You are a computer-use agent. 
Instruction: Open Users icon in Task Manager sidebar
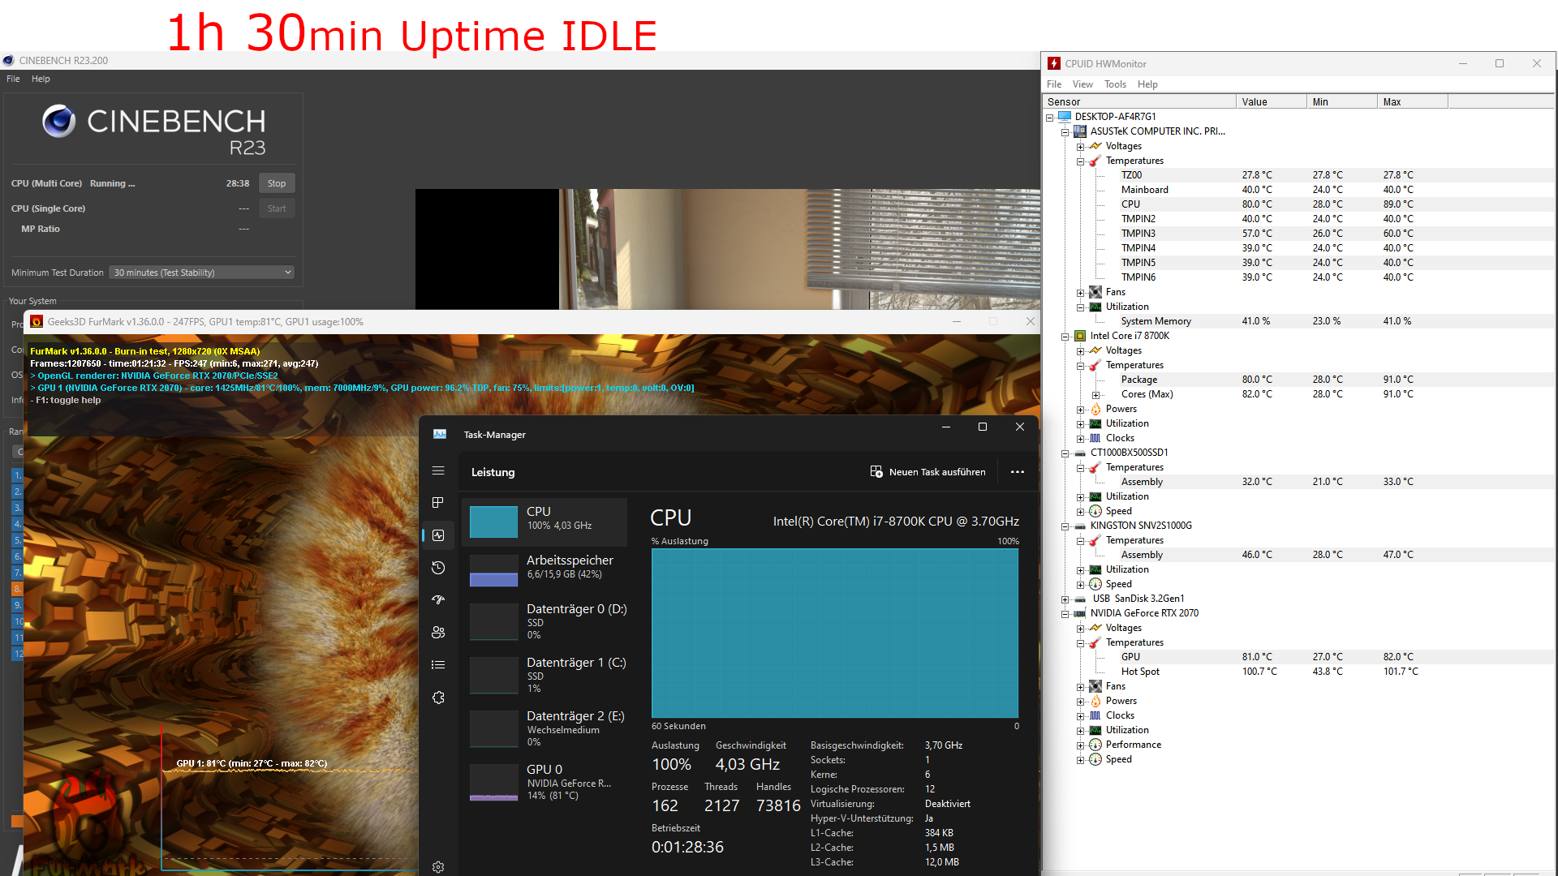(438, 633)
